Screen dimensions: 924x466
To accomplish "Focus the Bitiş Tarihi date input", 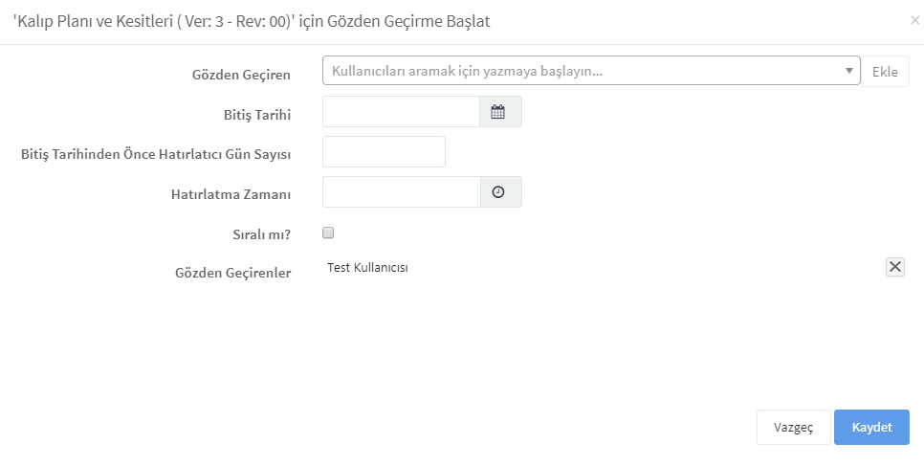I will 402,112.
